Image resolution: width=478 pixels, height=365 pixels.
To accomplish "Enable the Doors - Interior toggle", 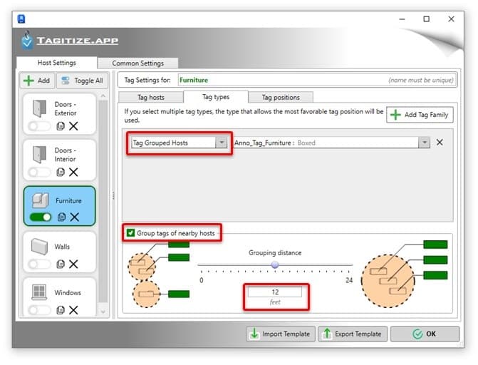I will (x=40, y=172).
